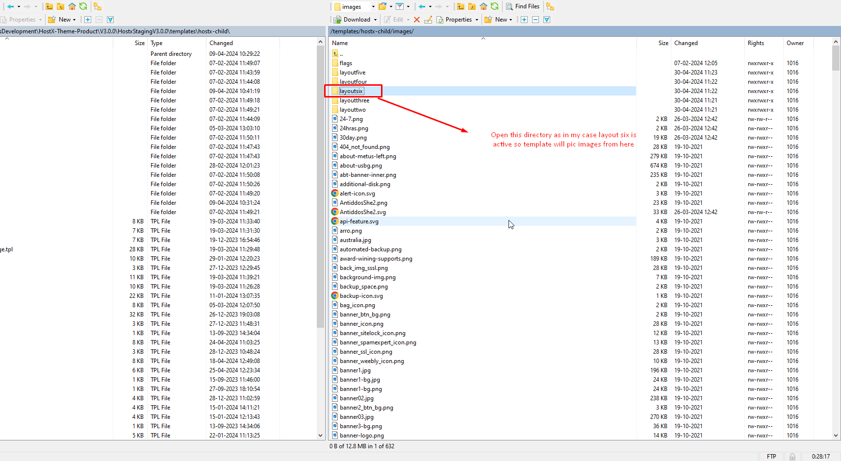Click the remote panel vertical scrollbar thumb
841x461 pixels.
(x=836, y=58)
